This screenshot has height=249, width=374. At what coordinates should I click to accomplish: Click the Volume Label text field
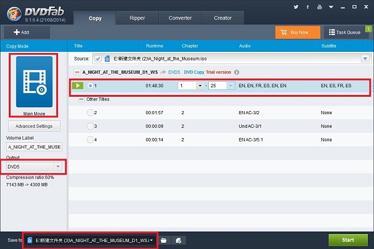(34, 147)
